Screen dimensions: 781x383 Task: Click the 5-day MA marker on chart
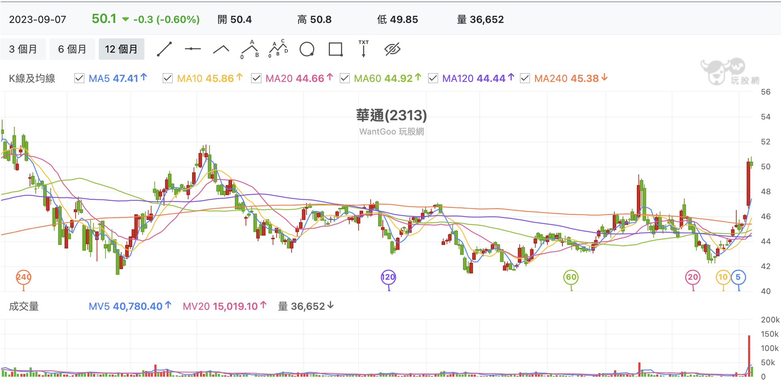point(738,277)
